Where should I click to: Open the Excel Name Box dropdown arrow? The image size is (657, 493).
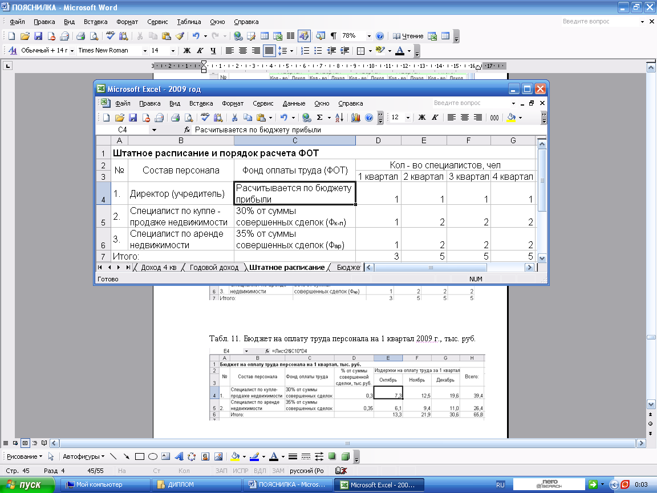point(154,130)
